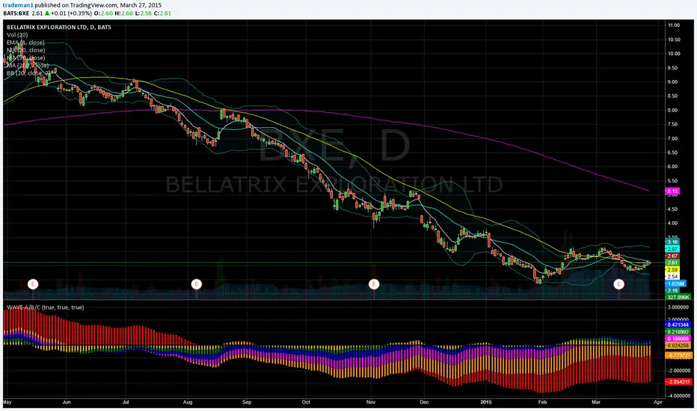The image size is (697, 411).
Task: Select the BB (20, close, 2) indicator label
Action: point(30,73)
